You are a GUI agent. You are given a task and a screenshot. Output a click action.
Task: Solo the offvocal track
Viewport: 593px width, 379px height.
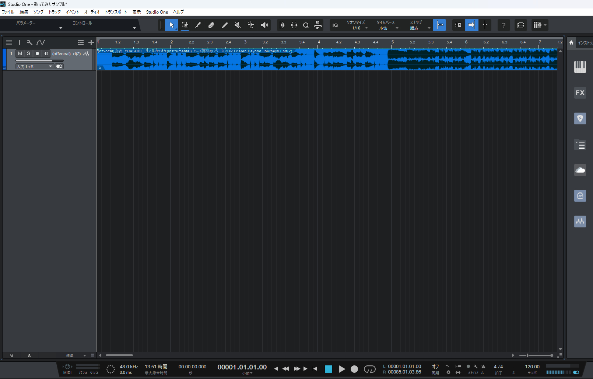point(28,54)
